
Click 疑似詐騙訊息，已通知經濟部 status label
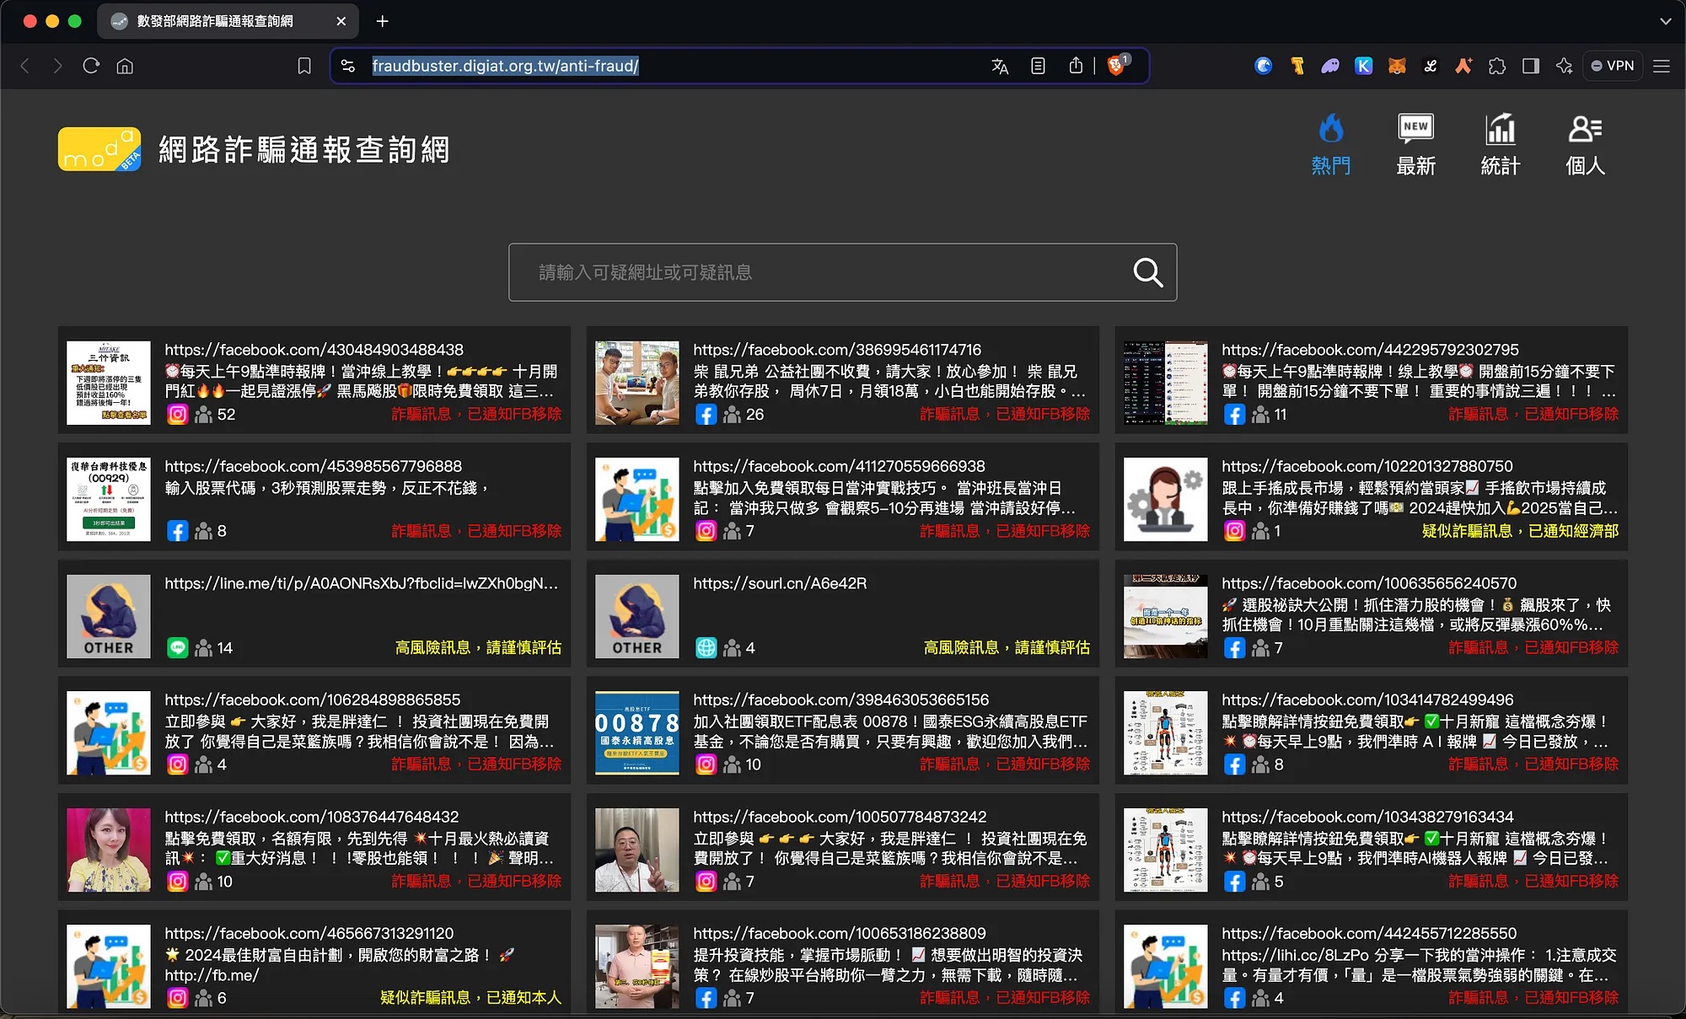(x=1520, y=531)
